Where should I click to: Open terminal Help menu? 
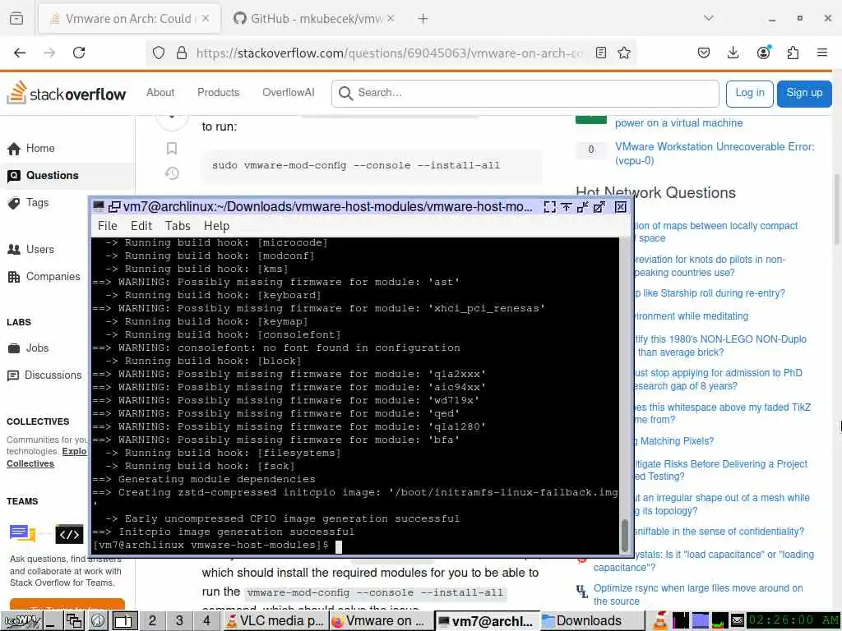(216, 226)
